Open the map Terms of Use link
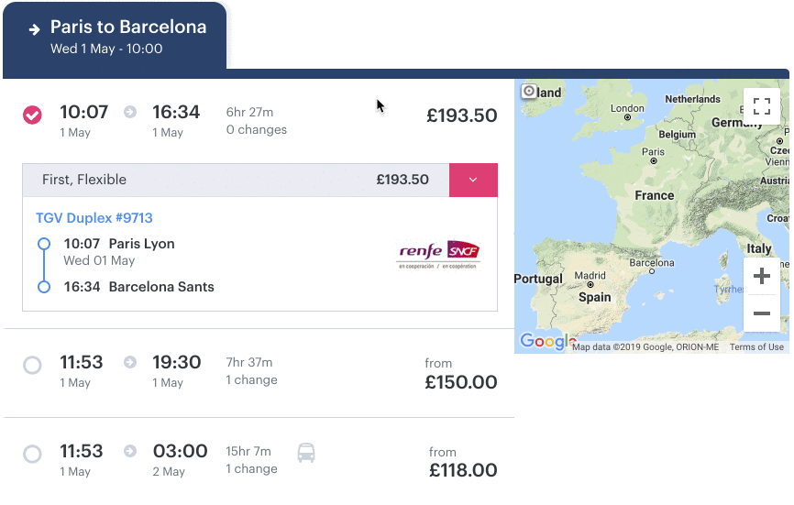794x505 pixels. (756, 347)
